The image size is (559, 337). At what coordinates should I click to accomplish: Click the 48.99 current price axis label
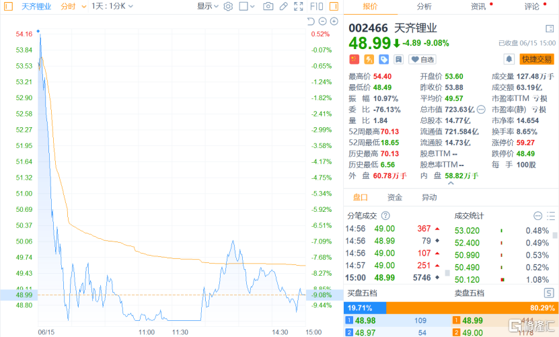coord(24,295)
